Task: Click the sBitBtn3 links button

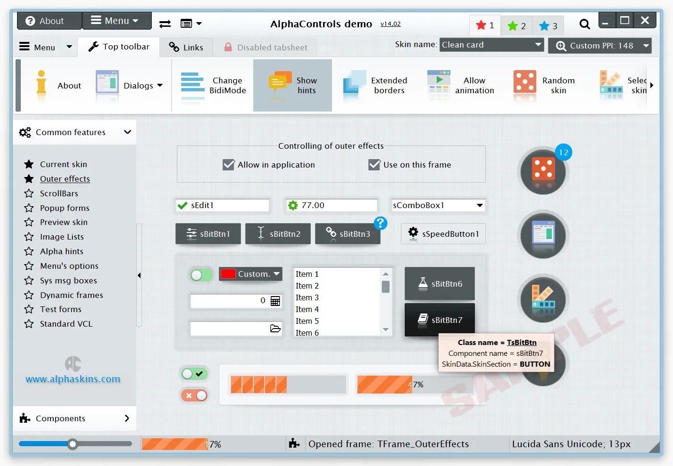Action: point(348,234)
